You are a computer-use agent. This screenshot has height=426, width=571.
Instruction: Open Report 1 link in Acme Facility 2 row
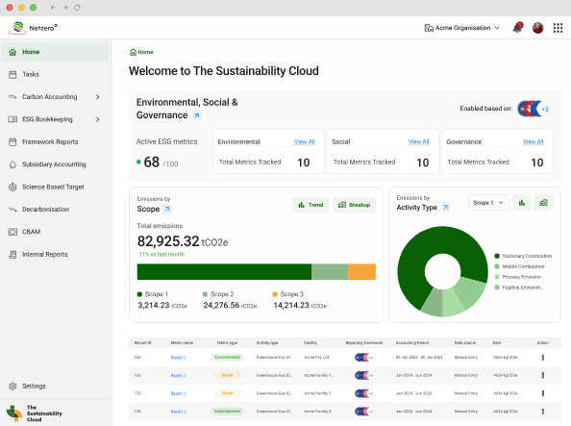click(x=179, y=393)
